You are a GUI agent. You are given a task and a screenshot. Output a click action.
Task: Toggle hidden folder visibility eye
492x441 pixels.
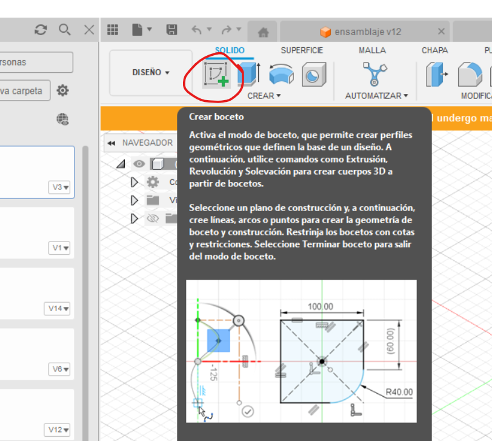153,218
